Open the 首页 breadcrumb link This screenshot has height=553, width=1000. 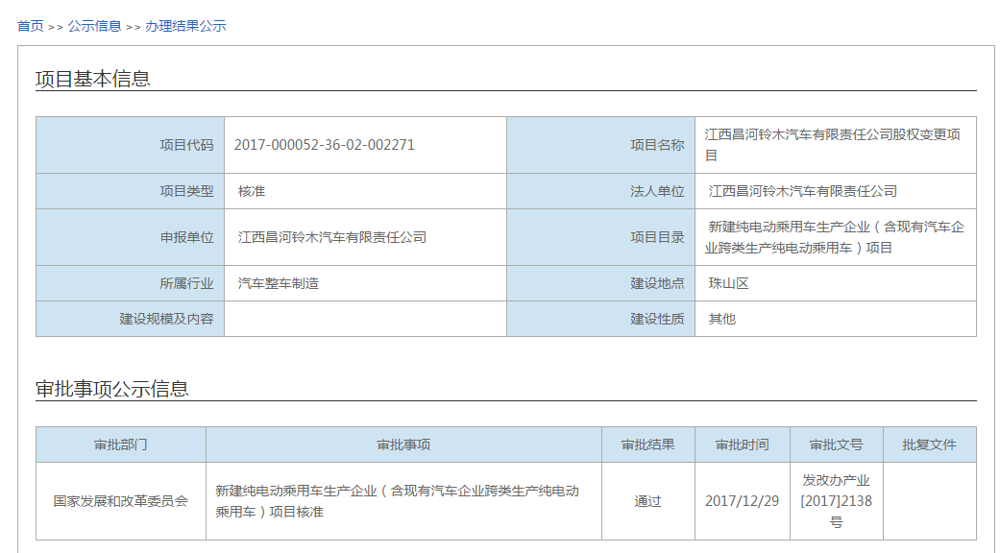point(30,26)
